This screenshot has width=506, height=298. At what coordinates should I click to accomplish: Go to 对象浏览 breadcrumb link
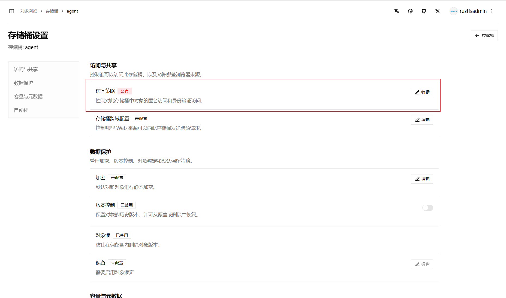point(29,11)
